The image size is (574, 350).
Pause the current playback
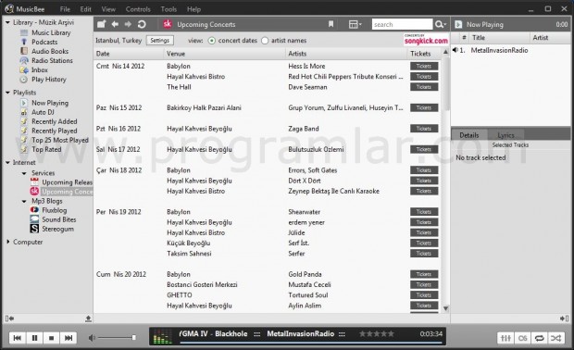34,338
